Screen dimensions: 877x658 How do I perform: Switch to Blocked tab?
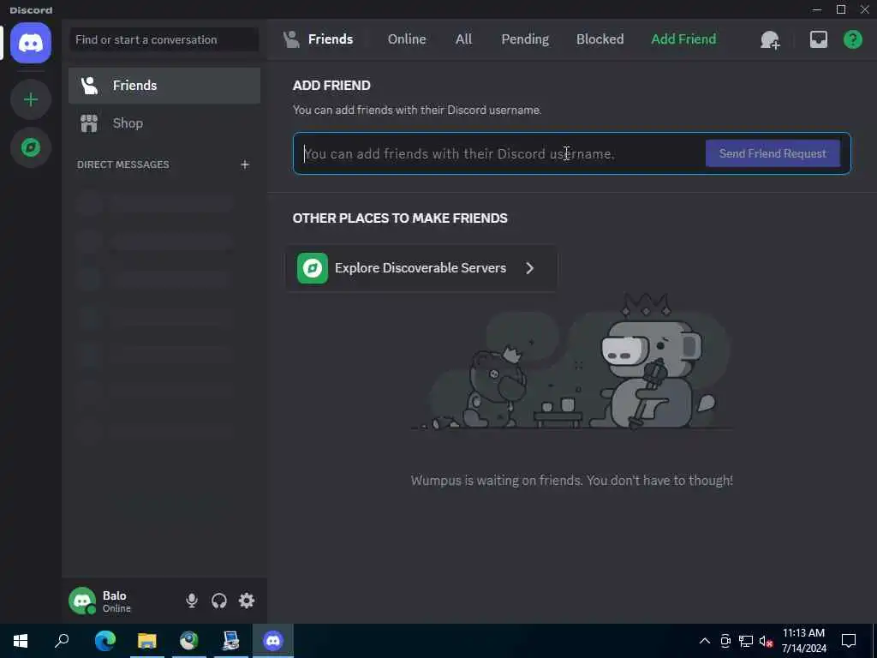tap(600, 39)
